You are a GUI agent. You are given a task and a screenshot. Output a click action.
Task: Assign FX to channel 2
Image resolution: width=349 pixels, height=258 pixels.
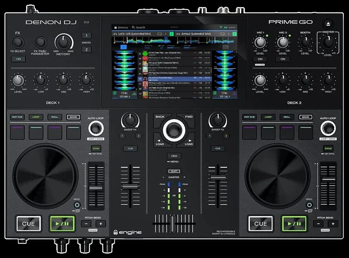coord(86,50)
